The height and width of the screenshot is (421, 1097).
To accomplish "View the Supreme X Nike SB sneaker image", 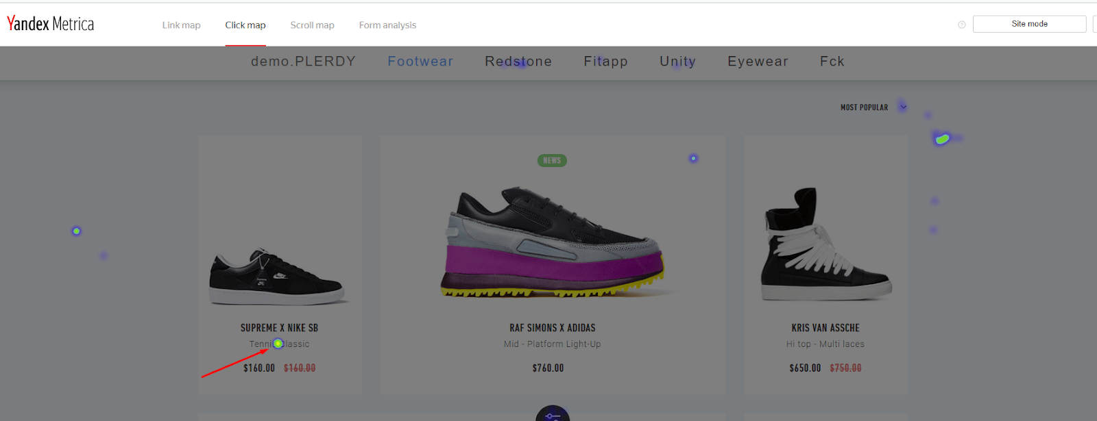I will pos(278,277).
